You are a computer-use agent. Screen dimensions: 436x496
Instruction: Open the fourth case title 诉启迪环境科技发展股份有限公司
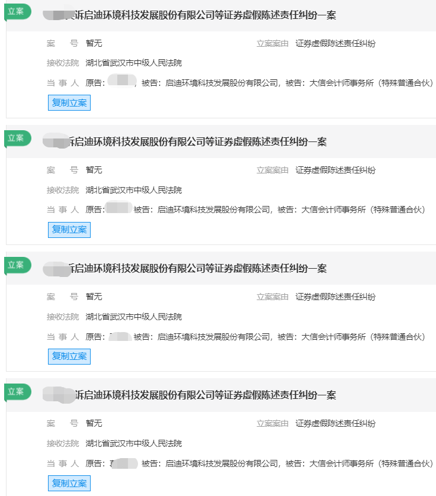tap(205, 395)
